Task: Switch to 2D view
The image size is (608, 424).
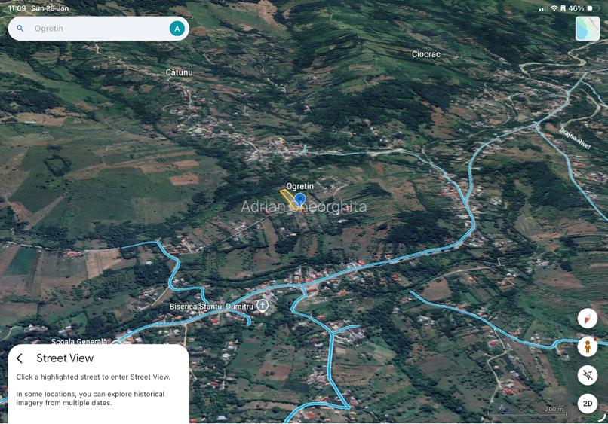Action: [588, 404]
